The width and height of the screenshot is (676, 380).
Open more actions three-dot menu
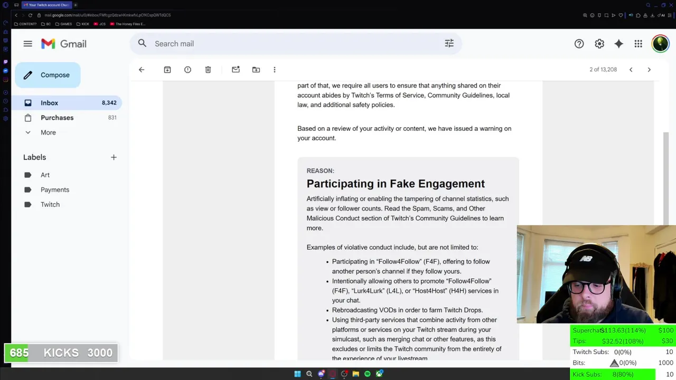tap(274, 70)
